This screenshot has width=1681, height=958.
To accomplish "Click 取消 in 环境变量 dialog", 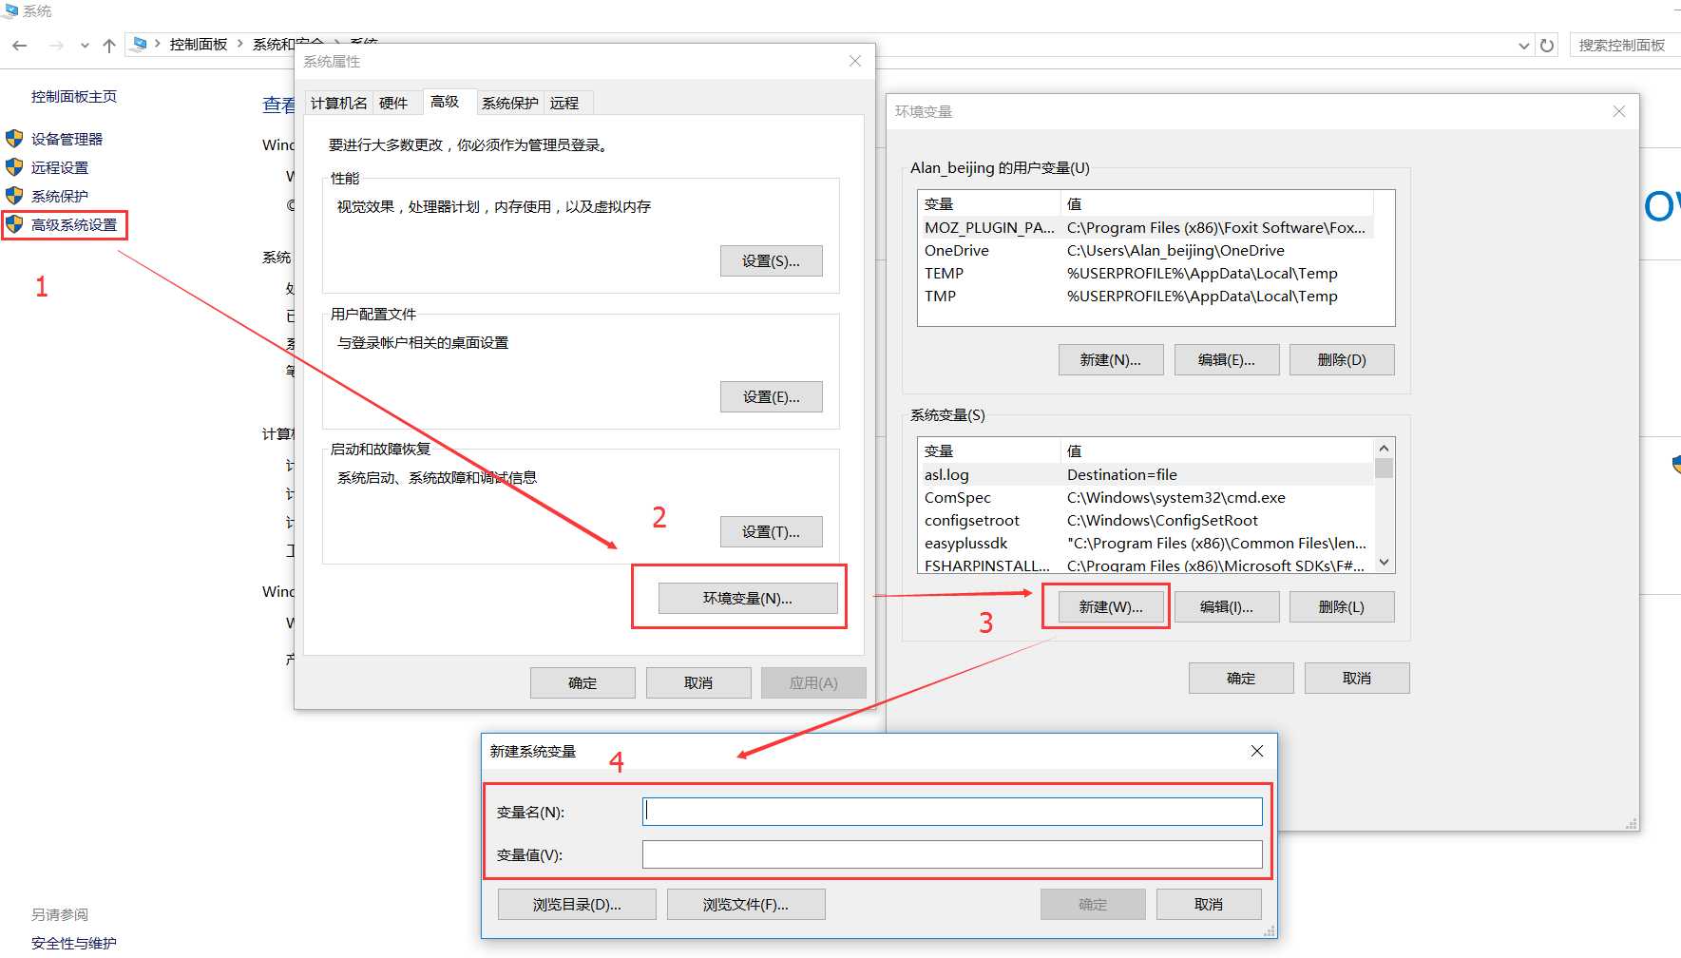I will point(1357,678).
